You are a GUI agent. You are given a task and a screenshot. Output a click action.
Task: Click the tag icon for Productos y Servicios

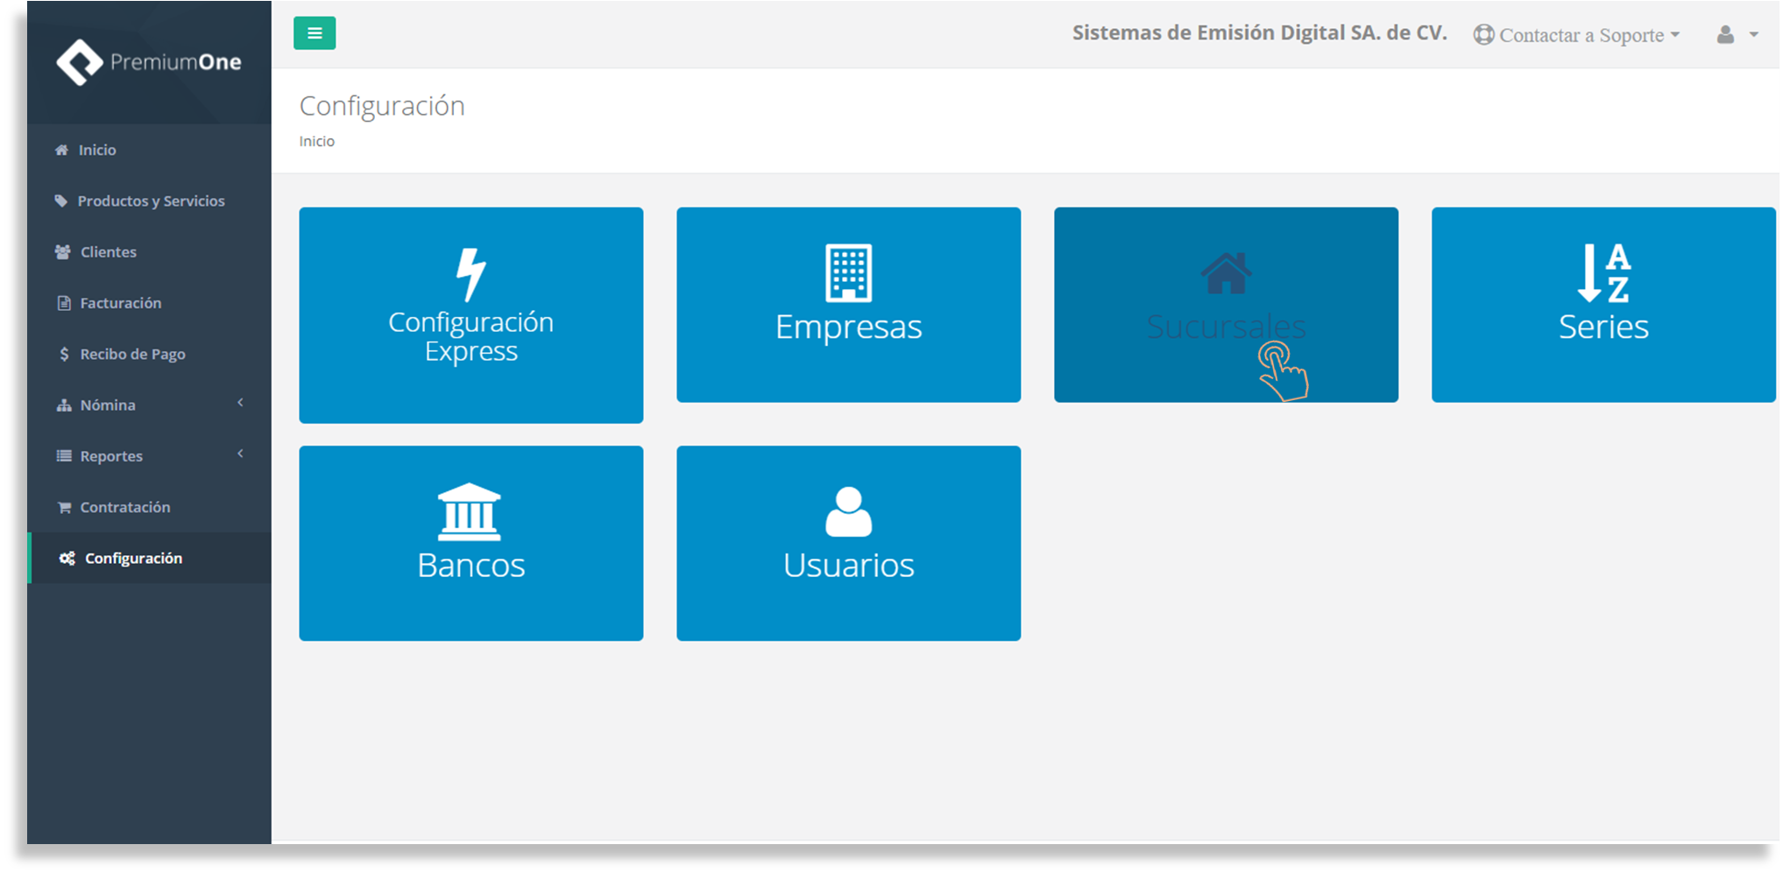point(61,201)
